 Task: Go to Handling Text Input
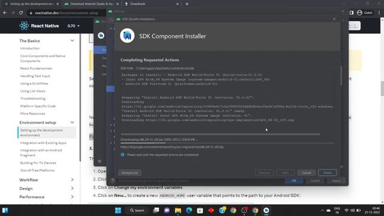(35, 76)
